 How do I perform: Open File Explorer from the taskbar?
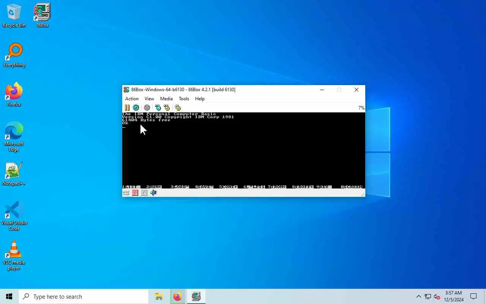[x=159, y=296]
